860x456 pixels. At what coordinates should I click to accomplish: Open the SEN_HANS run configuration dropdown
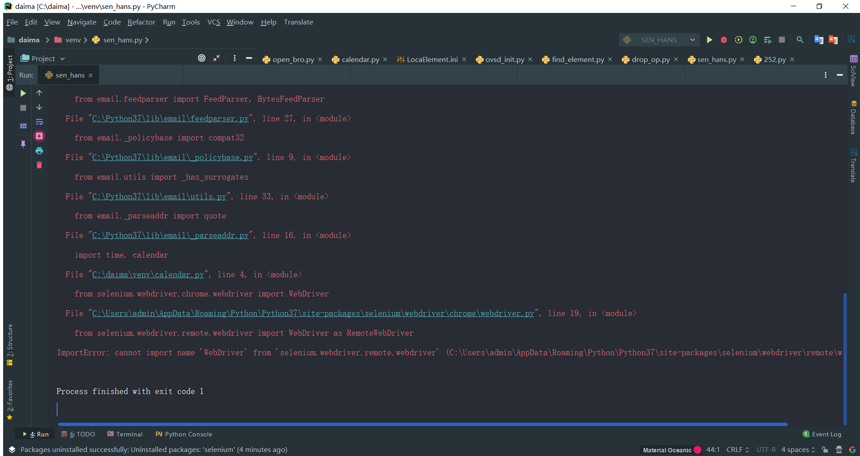click(x=660, y=40)
